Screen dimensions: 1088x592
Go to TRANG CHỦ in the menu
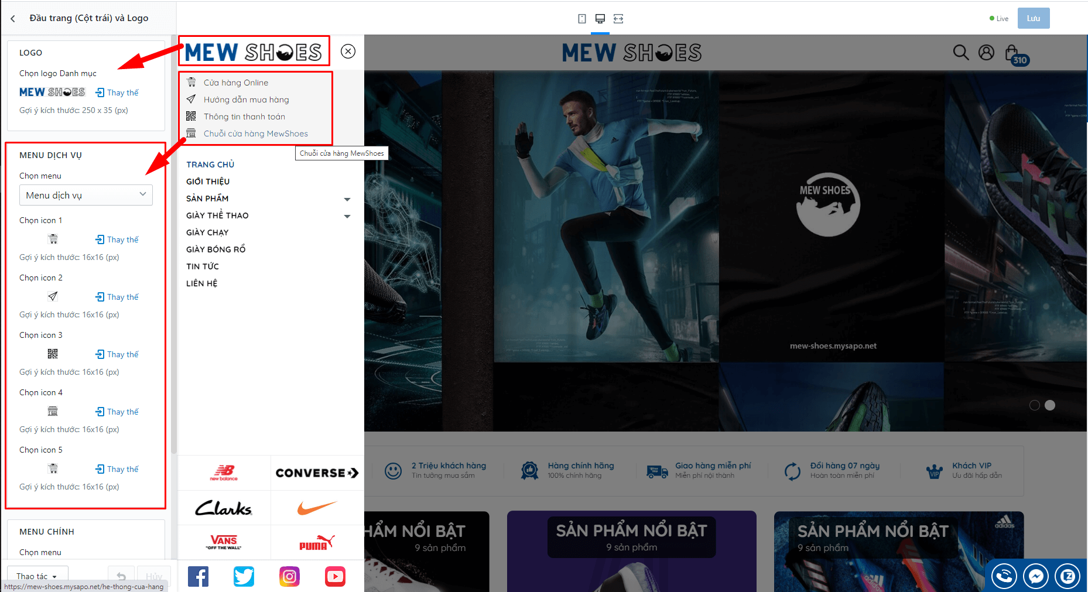point(210,165)
